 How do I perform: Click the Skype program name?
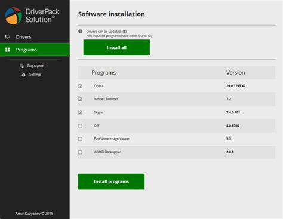tap(99, 112)
